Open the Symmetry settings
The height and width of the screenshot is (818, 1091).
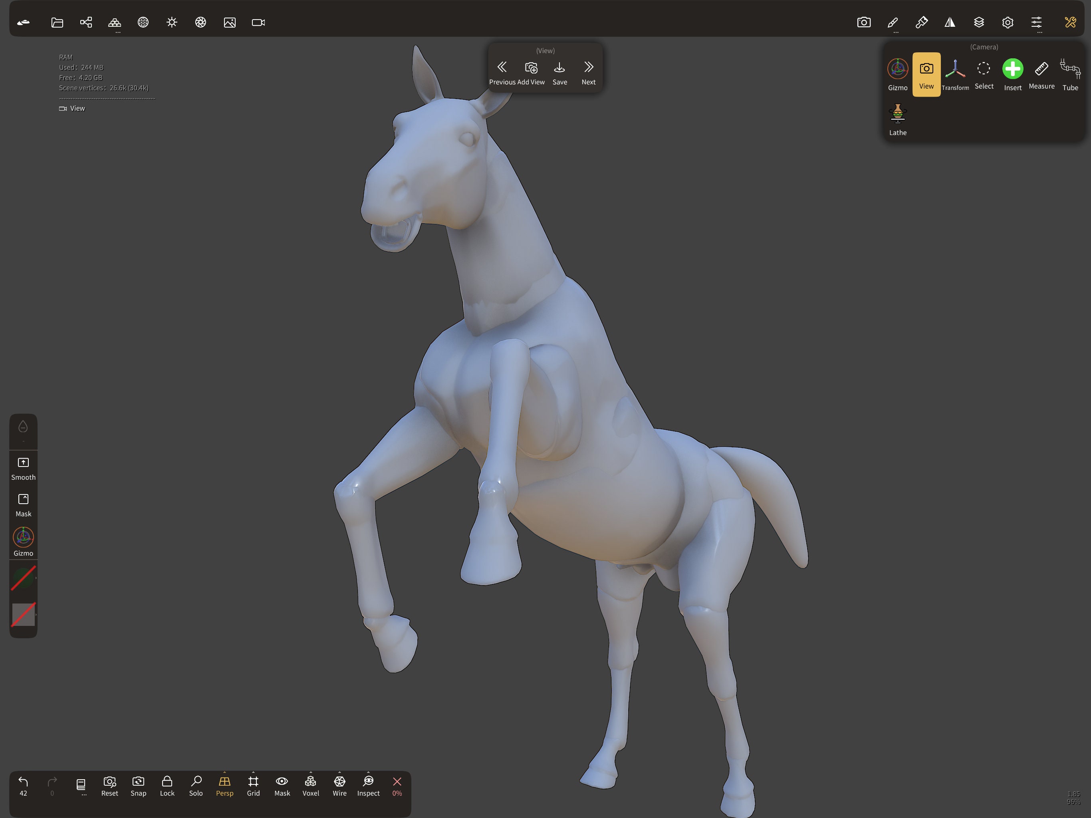coord(950,22)
